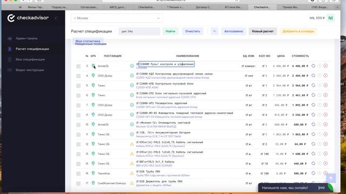Open the г. Москва city dropdown

[x=117, y=18]
